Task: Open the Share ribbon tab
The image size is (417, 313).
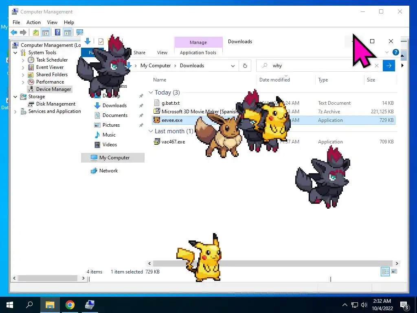Action: pyautogui.click(x=139, y=53)
